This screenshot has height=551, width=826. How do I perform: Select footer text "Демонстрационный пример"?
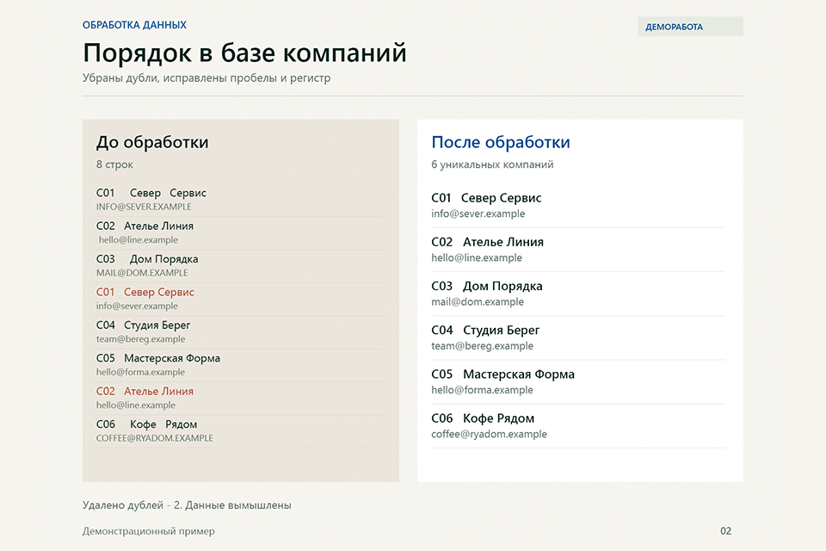[149, 531]
